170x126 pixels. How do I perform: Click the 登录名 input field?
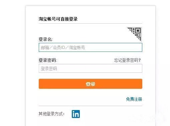[91, 48]
